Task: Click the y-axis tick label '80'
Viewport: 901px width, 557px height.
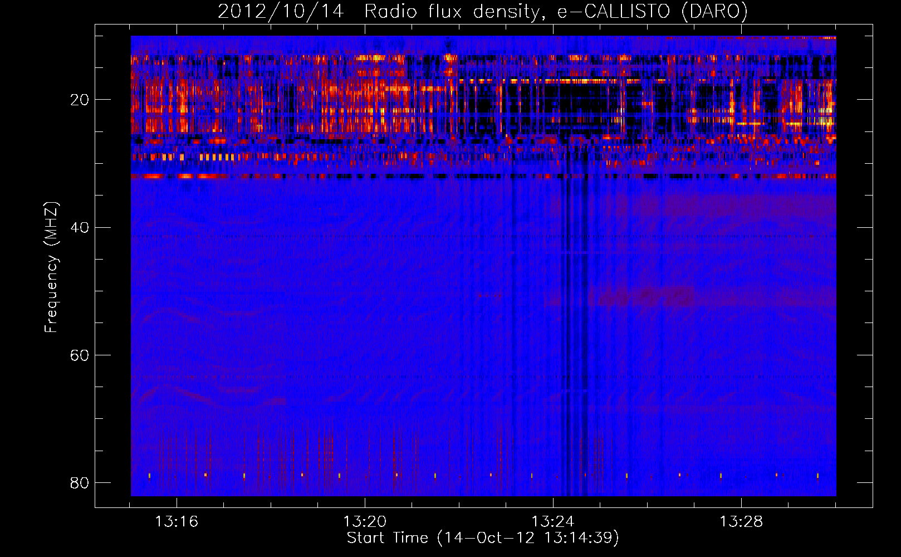Action: click(80, 482)
